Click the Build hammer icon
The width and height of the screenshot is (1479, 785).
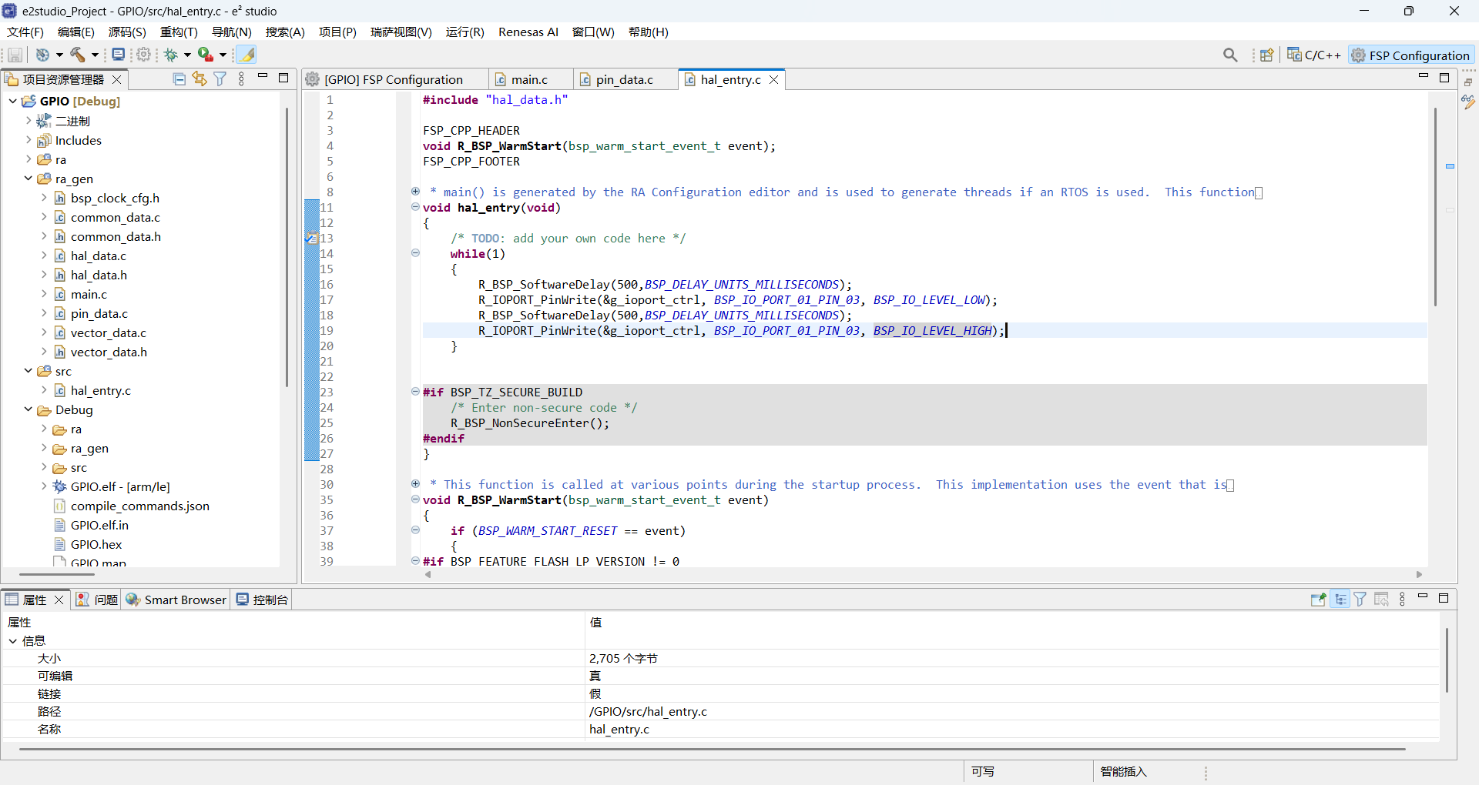tap(78, 55)
